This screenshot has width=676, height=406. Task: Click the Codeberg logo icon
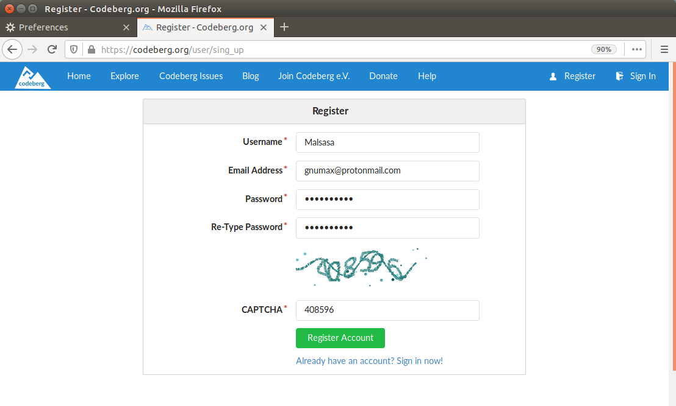click(32, 76)
